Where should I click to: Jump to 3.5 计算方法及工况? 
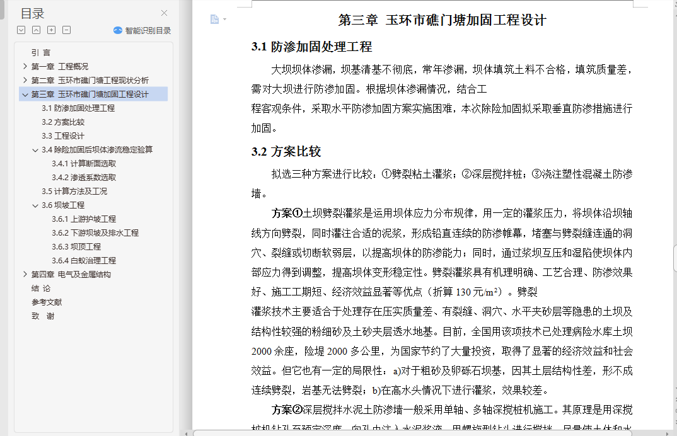tap(74, 191)
